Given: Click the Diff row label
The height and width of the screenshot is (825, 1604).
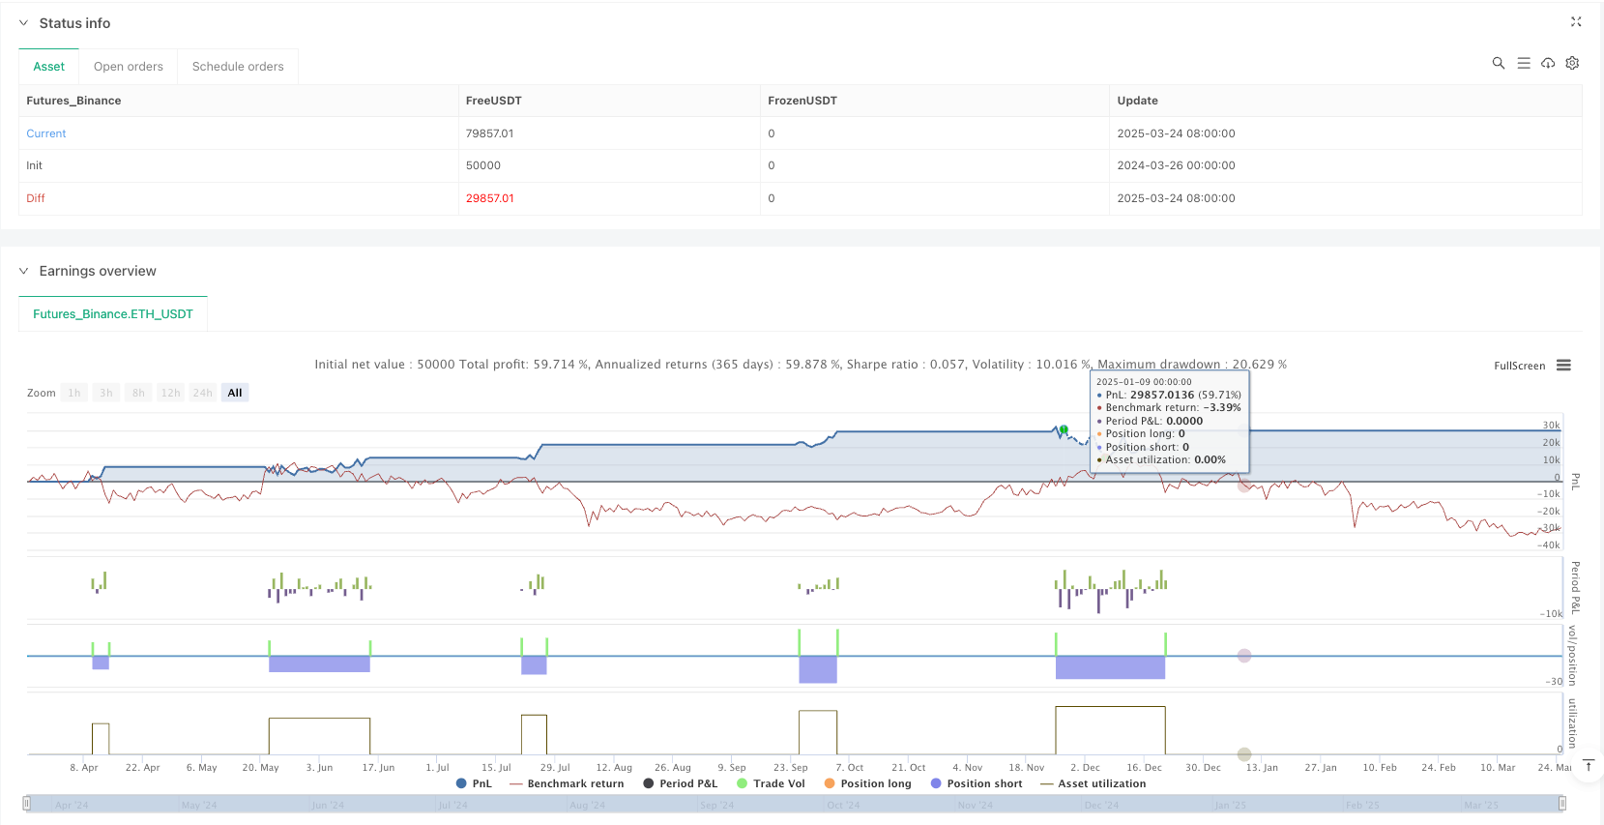Looking at the screenshot, I should [36, 198].
